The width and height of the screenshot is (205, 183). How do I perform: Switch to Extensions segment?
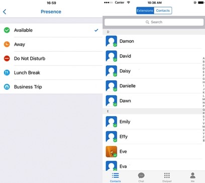pyautogui.click(x=145, y=11)
